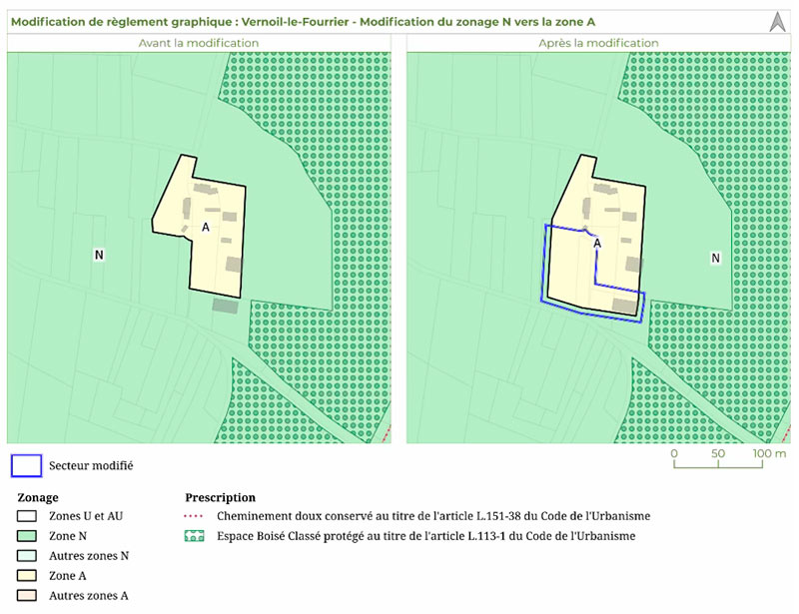The height and width of the screenshot is (614, 799).
Task: Click the 'Secteur modifié' legend text
Action: [x=91, y=465]
